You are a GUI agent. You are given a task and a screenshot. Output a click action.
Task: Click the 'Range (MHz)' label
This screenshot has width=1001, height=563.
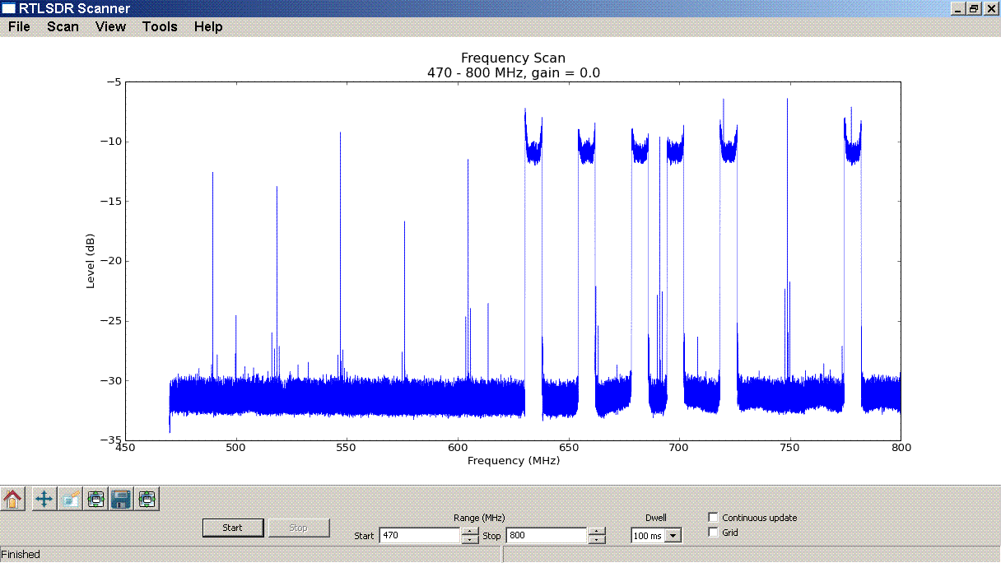pyautogui.click(x=479, y=518)
